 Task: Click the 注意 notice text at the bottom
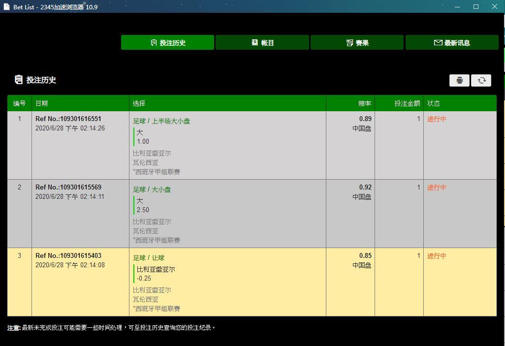point(111,328)
